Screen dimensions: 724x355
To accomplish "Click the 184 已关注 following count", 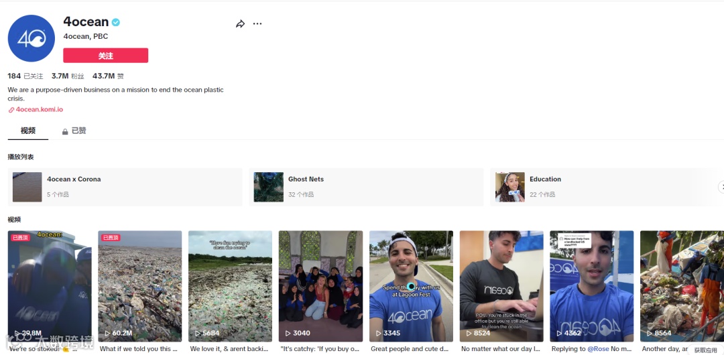I will tap(25, 76).
